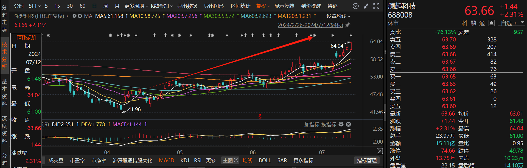Add stock with 自选 + button

click(x=509, y=23)
